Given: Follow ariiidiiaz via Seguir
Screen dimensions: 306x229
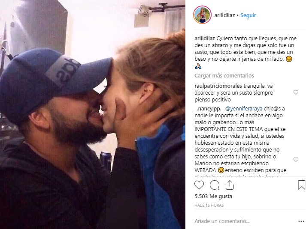Looking at the screenshot, I should 248,15.
